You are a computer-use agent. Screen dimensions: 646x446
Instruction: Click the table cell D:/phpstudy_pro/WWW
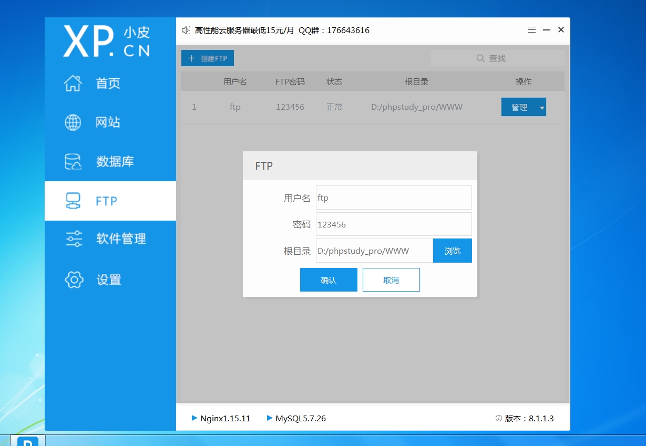(x=417, y=107)
